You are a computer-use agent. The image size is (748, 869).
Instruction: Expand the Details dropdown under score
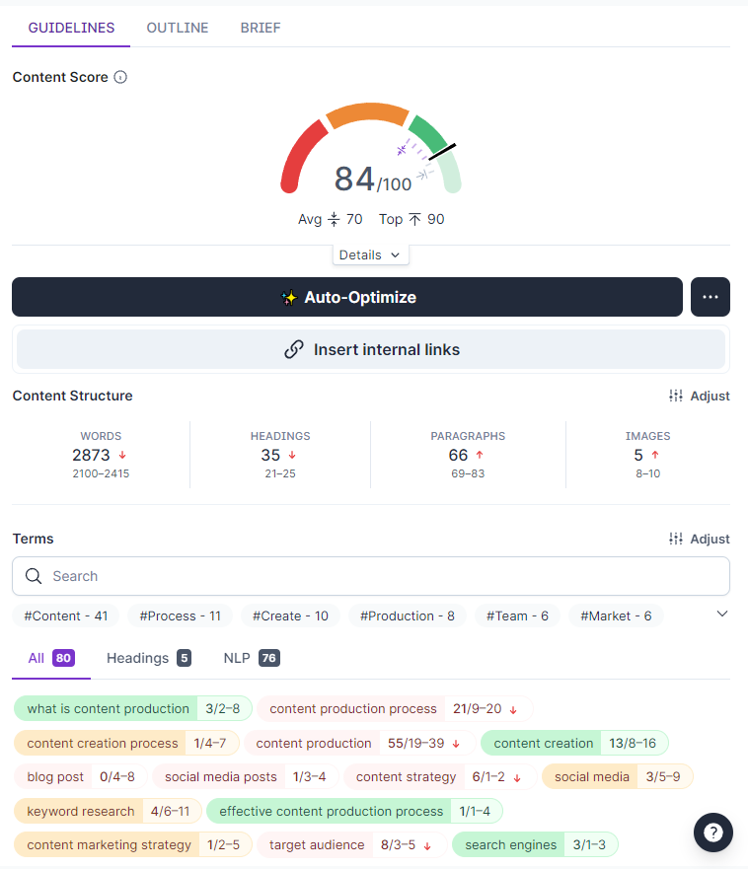(x=370, y=254)
